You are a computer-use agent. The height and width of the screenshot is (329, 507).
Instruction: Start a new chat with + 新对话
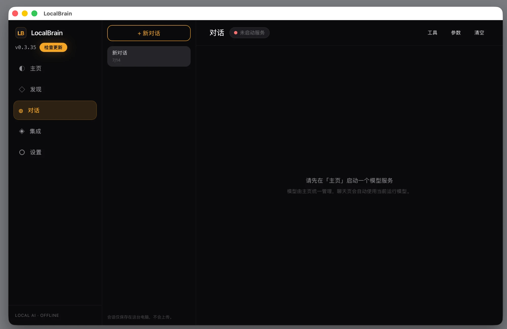149,33
